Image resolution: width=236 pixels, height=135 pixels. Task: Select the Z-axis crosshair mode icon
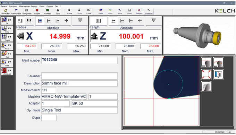point(140,20)
